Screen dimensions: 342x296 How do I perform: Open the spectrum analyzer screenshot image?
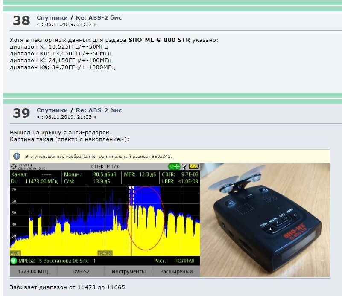click(105, 220)
